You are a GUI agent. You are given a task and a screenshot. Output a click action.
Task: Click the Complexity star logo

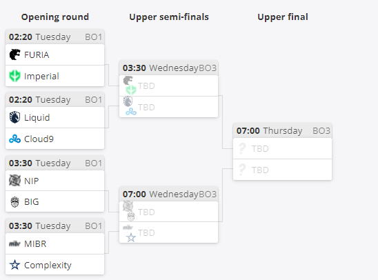point(14,265)
